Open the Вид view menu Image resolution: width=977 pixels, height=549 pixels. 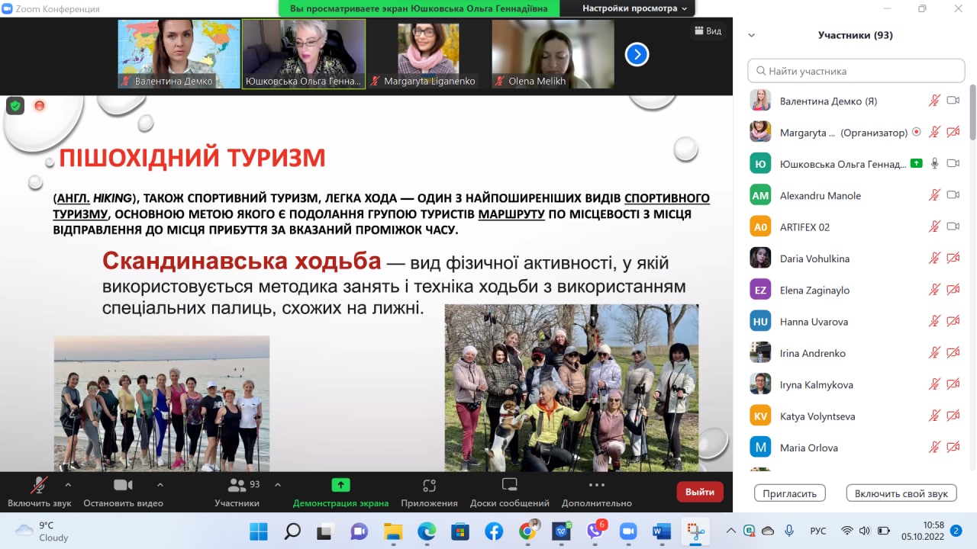(x=707, y=31)
